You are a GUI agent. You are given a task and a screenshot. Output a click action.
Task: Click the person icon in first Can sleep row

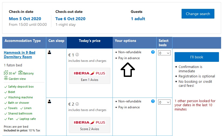click(49, 52)
